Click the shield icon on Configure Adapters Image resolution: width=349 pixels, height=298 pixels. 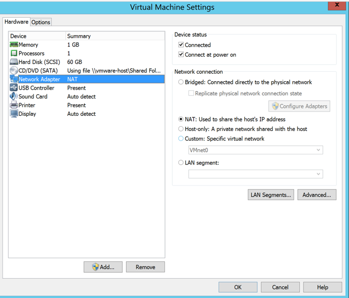pyautogui.click(x=275, y=106)
